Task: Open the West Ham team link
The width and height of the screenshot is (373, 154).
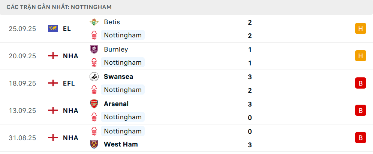Action: [121, 144]
